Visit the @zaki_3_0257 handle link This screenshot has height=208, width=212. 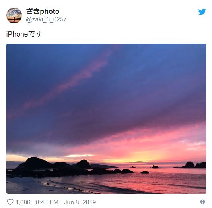(46, 19)
